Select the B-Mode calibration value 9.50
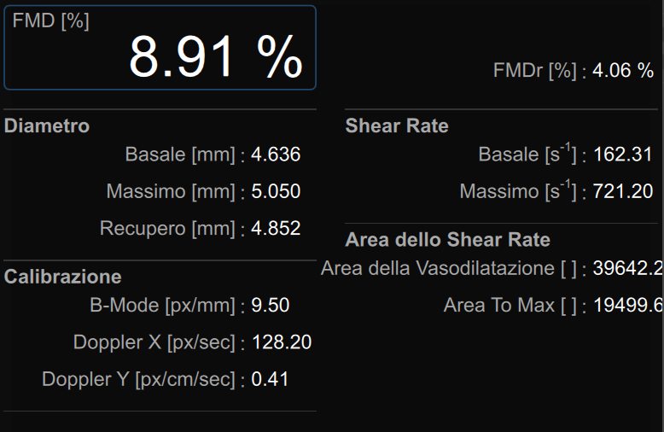The height and width of the screenshot is (432, 664). tap(270, 305)
